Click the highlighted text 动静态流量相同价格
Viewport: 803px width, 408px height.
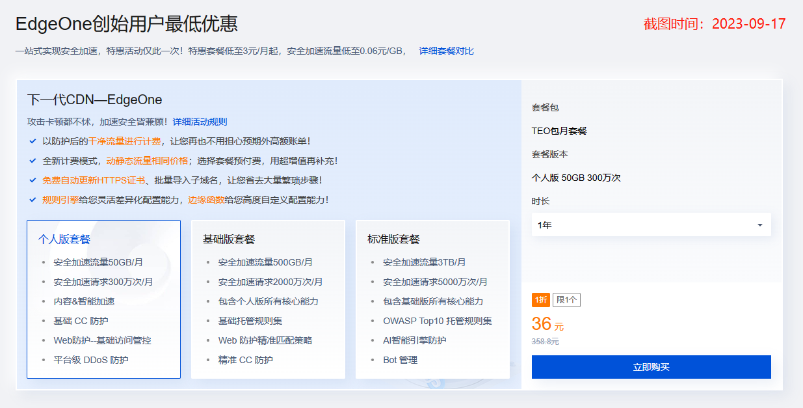point(147,161)
